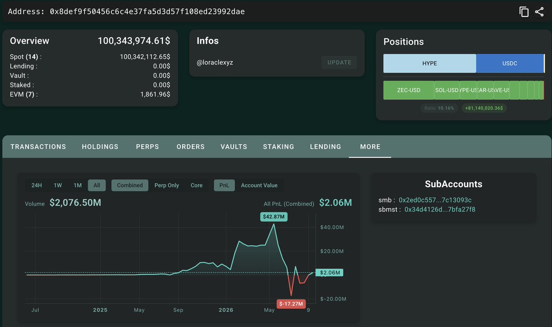
Task: Open the VAULTS tab
Action: click(234, 147)
